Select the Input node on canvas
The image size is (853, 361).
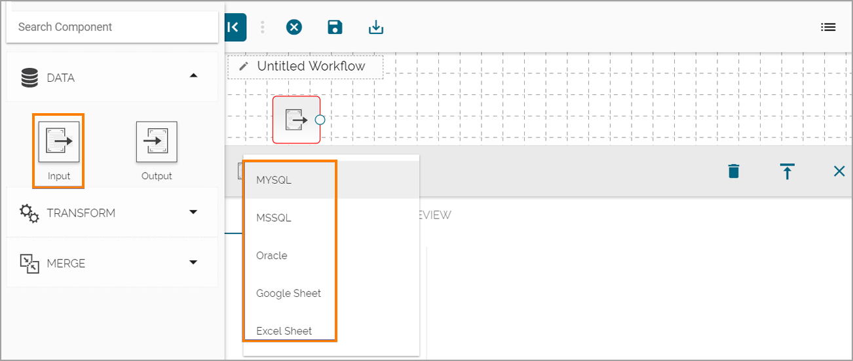pos(296,120)
